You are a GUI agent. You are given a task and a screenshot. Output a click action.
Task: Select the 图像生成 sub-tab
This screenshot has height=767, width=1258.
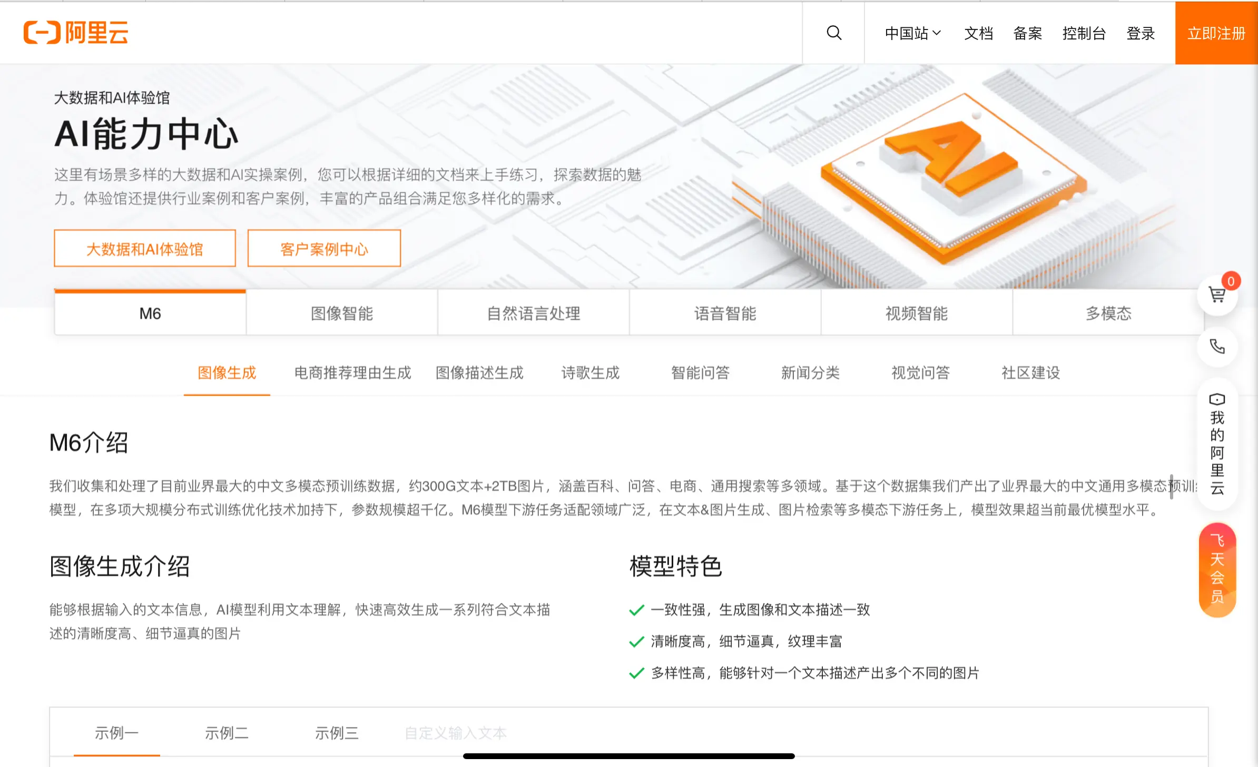(227, 373)
